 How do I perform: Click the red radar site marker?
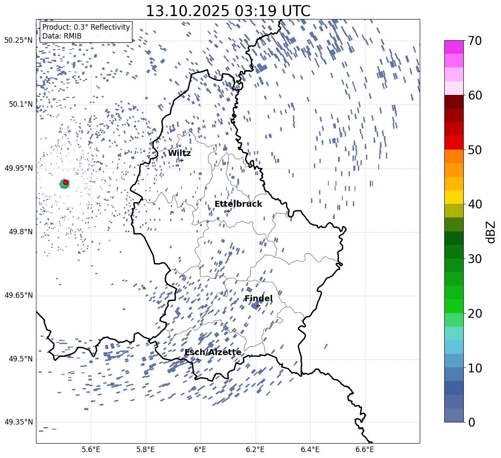click(66, 182)
